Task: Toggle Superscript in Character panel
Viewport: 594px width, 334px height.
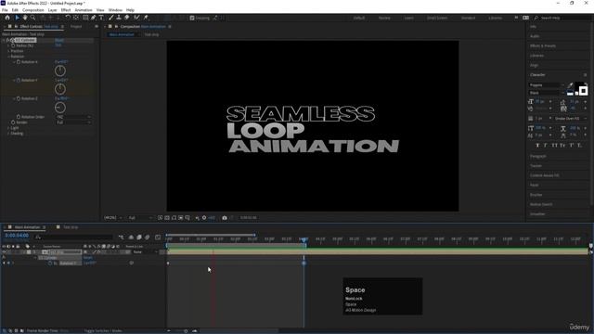Action: tap(572, 146)
